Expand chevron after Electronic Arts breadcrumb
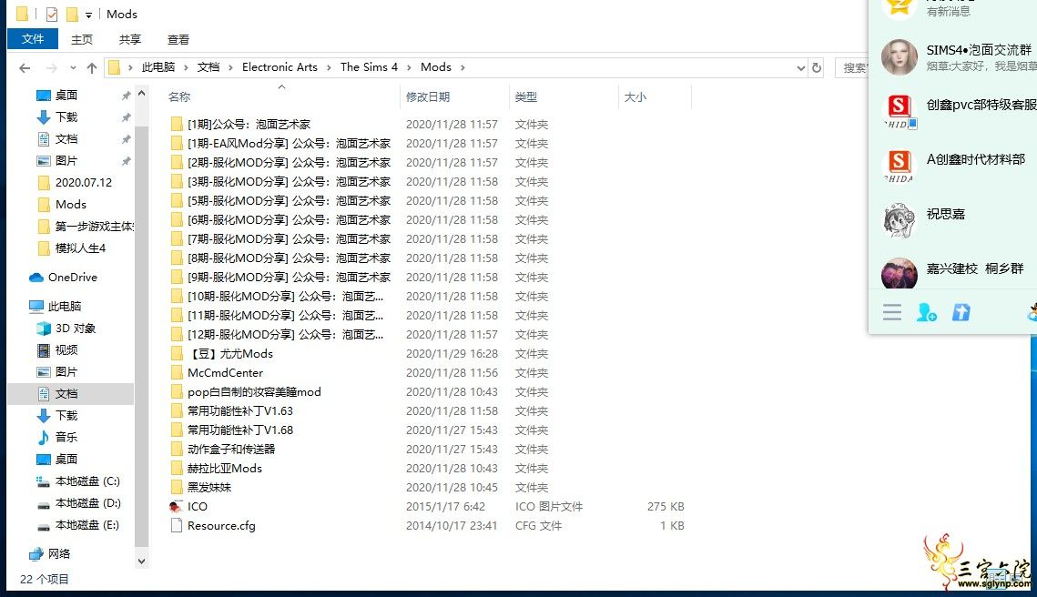This screenshot has width=1037, height=597. click(329, 67)
